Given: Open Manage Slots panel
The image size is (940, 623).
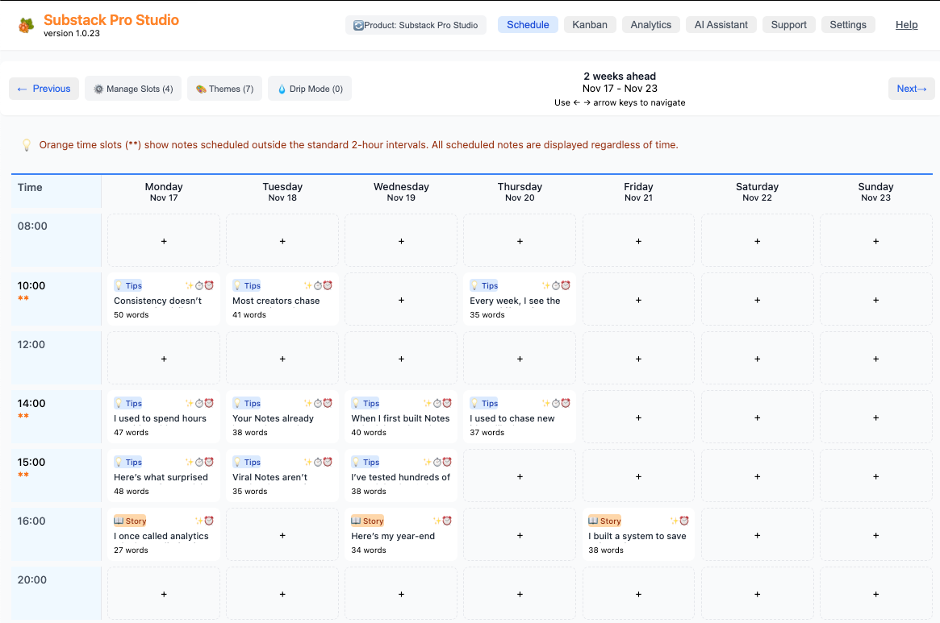Looking at the screenshot, I should (x=133, y=89).
